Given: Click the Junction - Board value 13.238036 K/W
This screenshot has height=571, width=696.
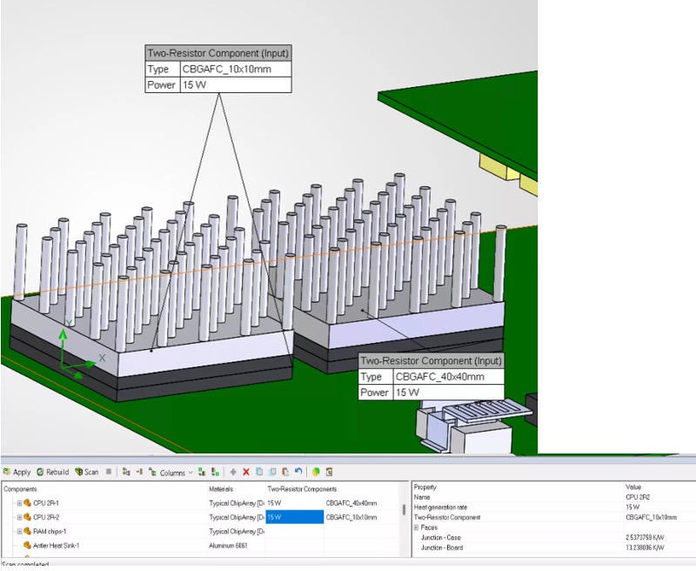Looking at the screenshot, I should point(645,547).
